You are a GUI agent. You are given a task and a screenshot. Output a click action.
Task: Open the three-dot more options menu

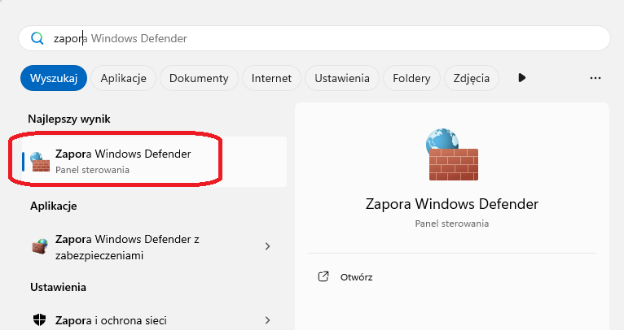coord(595,78)
